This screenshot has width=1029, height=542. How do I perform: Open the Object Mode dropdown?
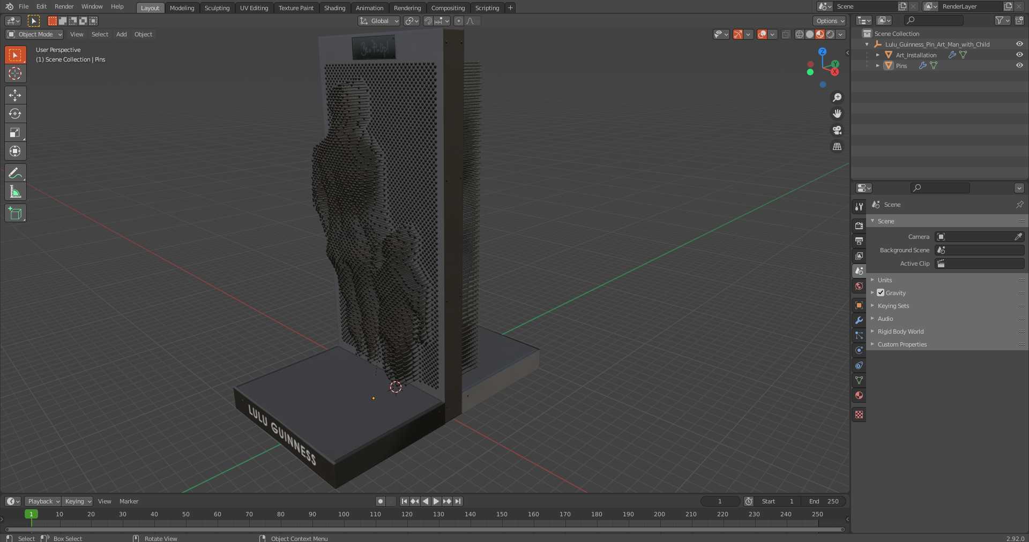[35, 34]
